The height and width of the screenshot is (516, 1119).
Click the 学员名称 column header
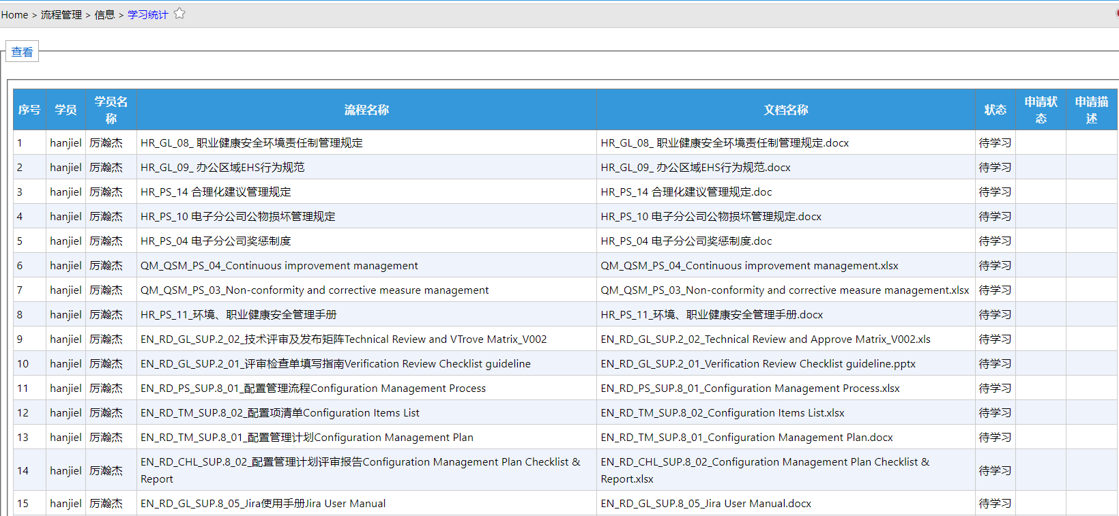tap(111, 110)
